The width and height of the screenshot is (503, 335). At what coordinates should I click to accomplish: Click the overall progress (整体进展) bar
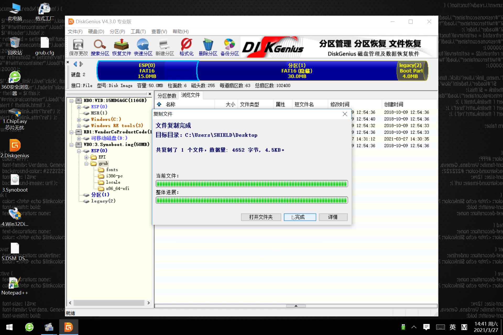(x=252, y=200)
